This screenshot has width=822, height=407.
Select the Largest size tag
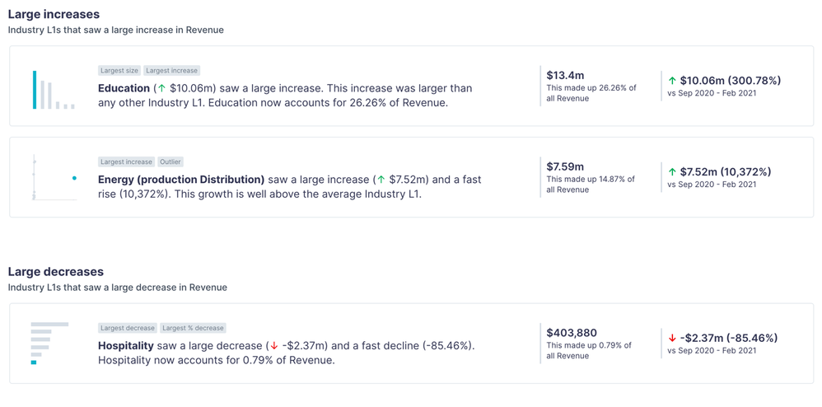(119, 71)
